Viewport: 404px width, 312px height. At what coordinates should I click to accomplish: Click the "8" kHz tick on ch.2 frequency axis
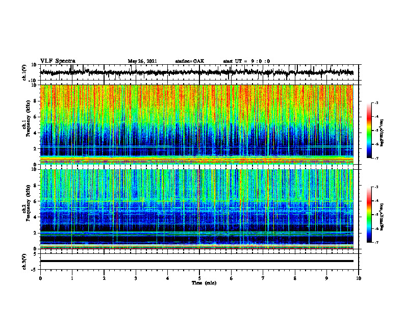coord(35,186)
